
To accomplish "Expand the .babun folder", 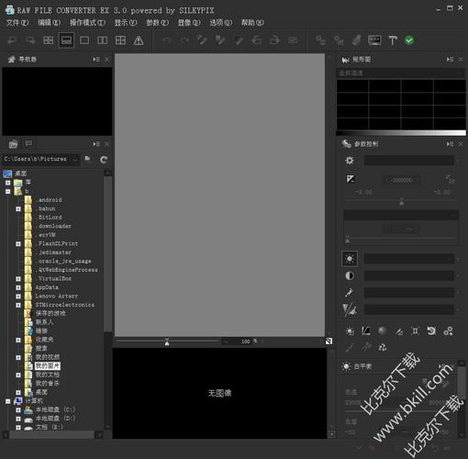I will coord(18,209).
